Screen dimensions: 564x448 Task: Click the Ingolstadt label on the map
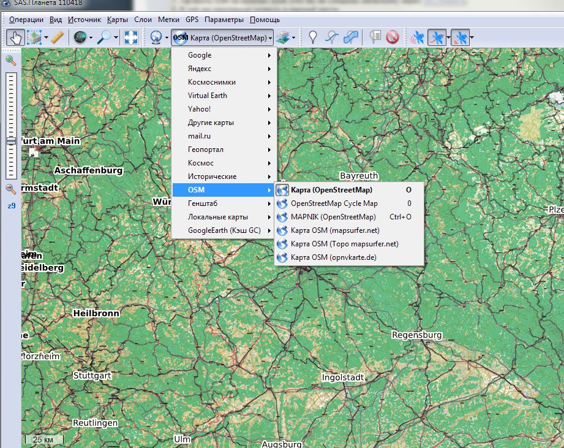[343, 378]
